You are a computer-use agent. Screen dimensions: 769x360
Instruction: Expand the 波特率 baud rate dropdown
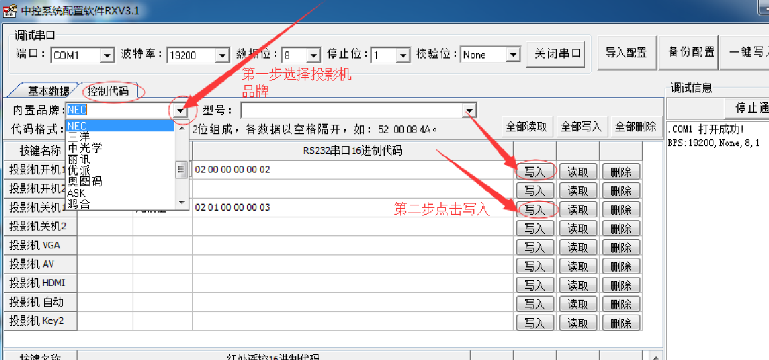(x=222, y=56)
